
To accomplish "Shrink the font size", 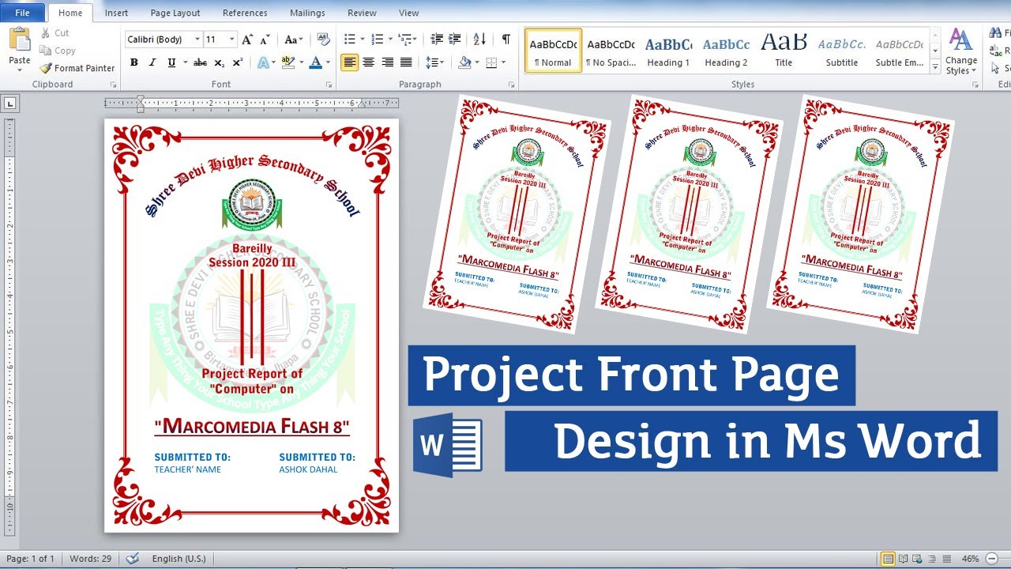I will pos(266,40).
